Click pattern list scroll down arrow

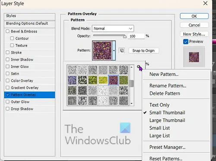131,103
